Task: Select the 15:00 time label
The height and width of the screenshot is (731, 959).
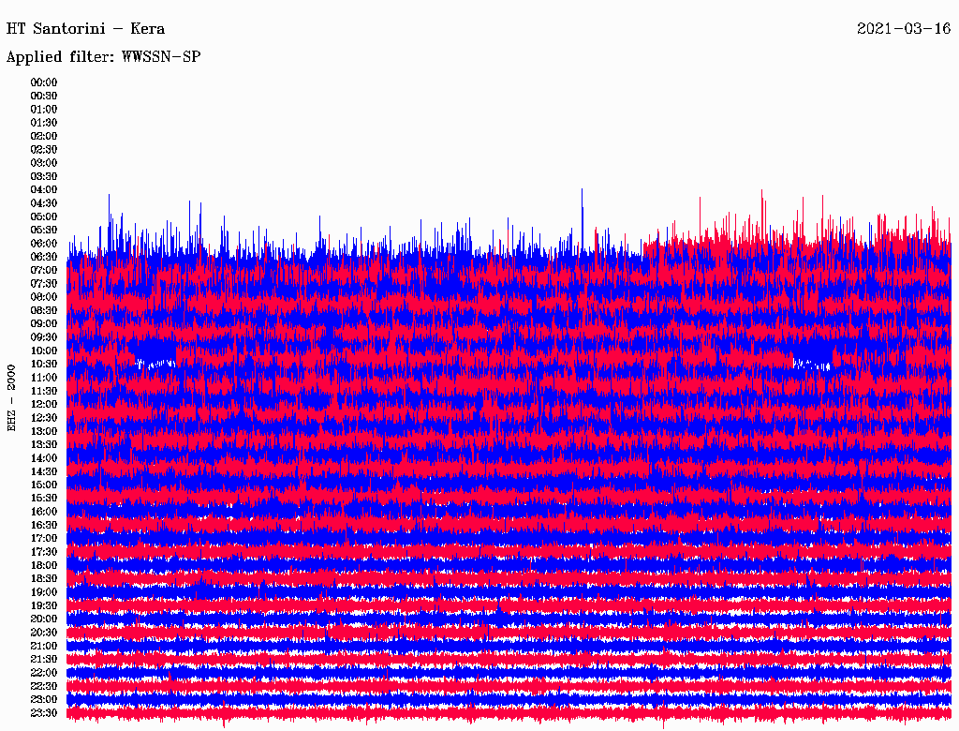Action: 44,485
